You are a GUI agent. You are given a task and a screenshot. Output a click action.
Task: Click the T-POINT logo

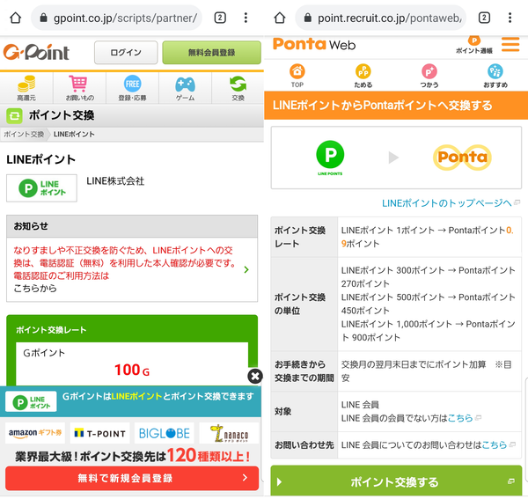(99, 433)
